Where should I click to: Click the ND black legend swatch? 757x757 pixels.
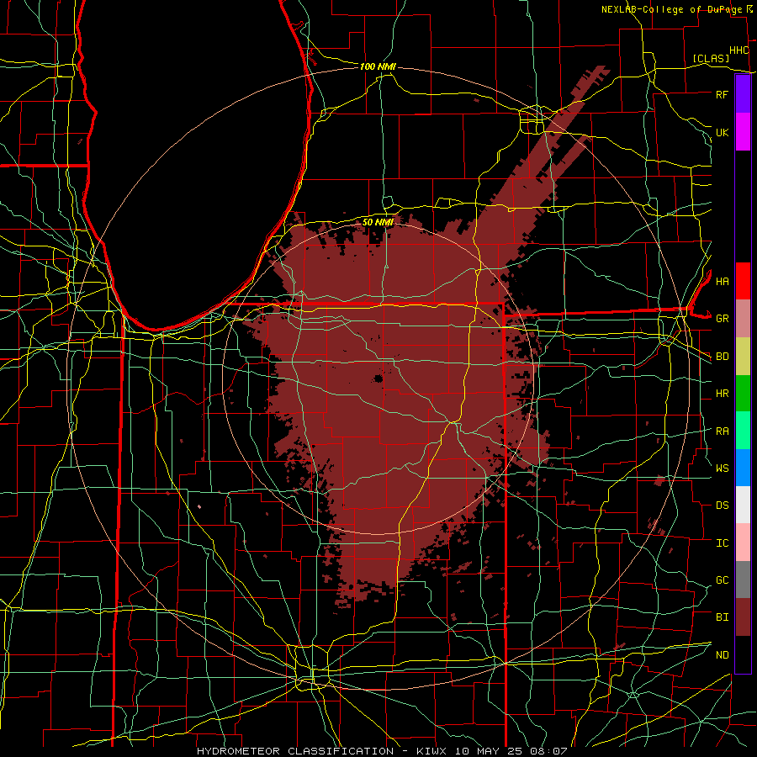[x=743, y=654]
